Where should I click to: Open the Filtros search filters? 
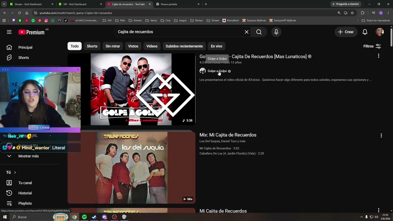pos(372,46)
